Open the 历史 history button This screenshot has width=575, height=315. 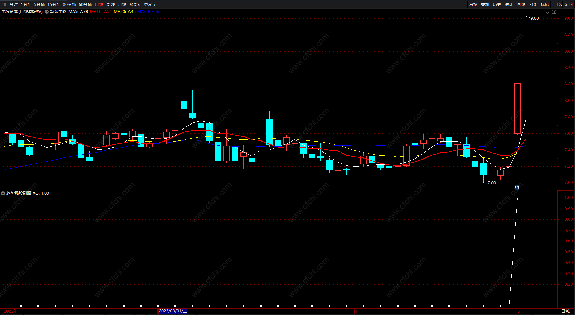pyautogui.click(x=497, y=4)
